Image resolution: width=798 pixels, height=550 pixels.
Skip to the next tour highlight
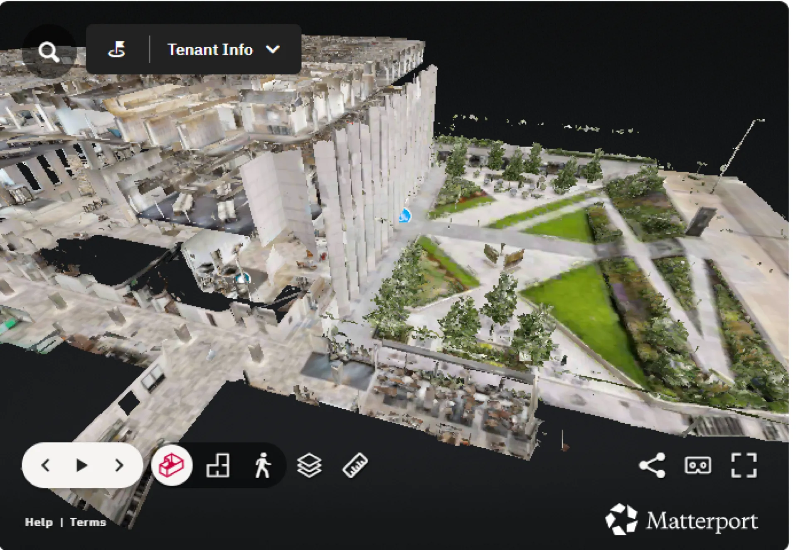click(119, 465)
